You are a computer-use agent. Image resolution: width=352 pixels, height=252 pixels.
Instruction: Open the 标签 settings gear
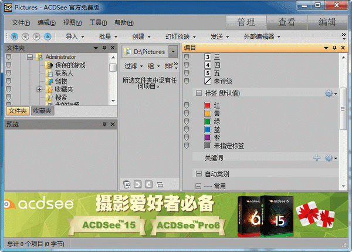(329, 93)
